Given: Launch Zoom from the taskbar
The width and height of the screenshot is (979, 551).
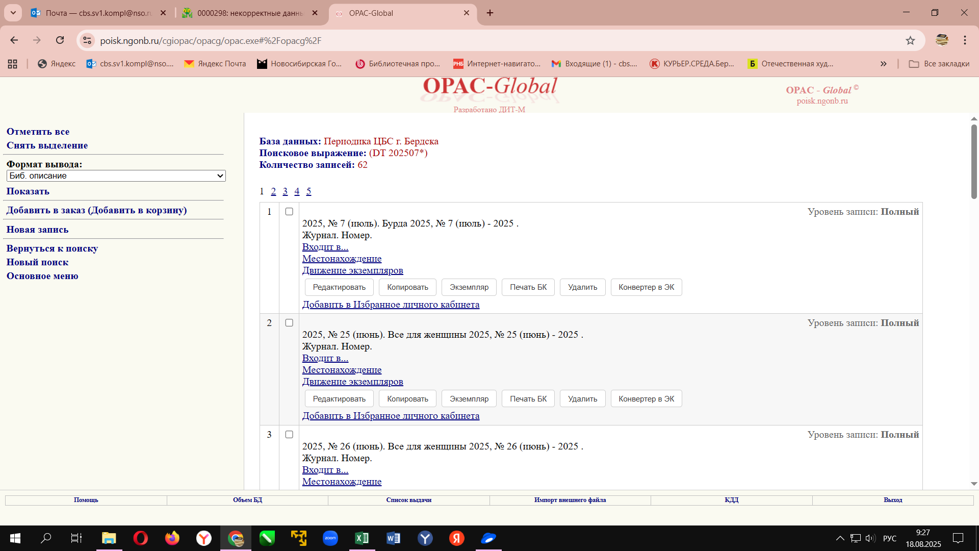Looking at the screenshot, I should 330,538.
